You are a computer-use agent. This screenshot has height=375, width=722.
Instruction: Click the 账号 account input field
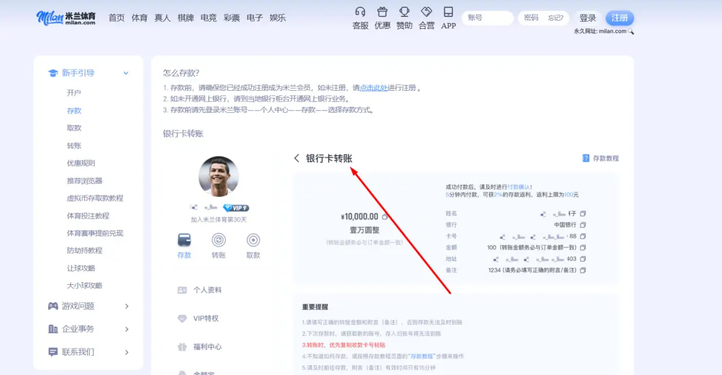[x=487, y=17]
